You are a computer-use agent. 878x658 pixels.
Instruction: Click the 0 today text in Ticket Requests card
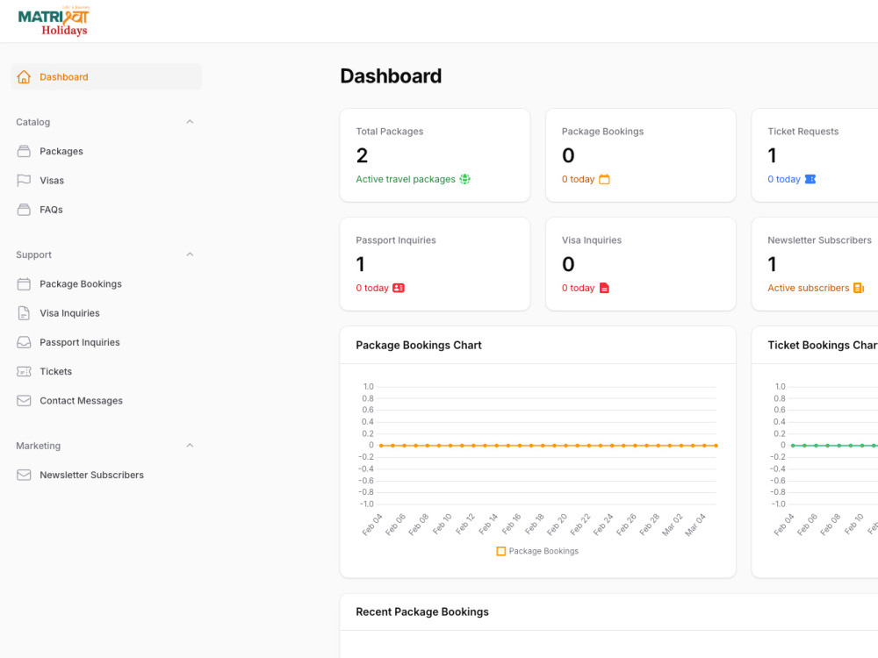[784, 179]
